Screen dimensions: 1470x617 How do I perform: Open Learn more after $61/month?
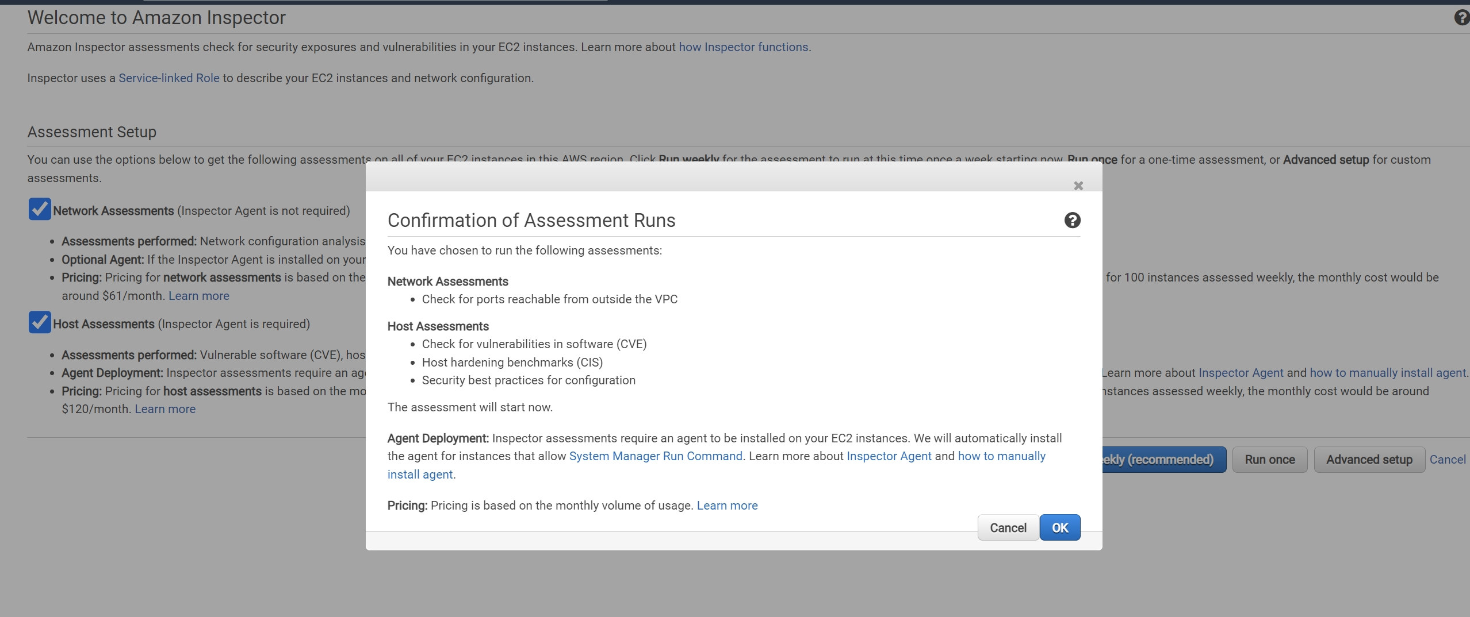(199, 296)
